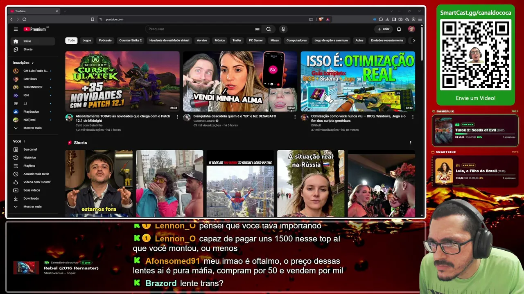This screenshot has height=294, width=524.
Task: Expand Mostrar mais under Inscrições
Action: coord(33,128)
